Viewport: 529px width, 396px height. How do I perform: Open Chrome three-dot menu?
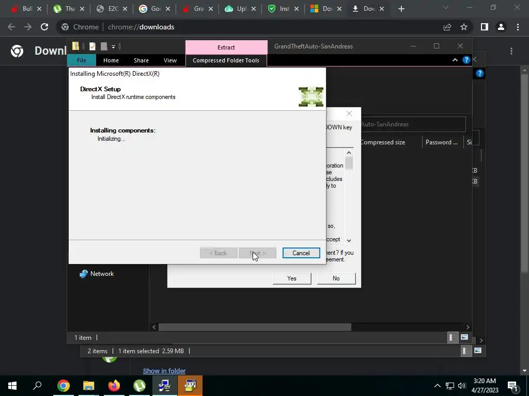[518, 27]
